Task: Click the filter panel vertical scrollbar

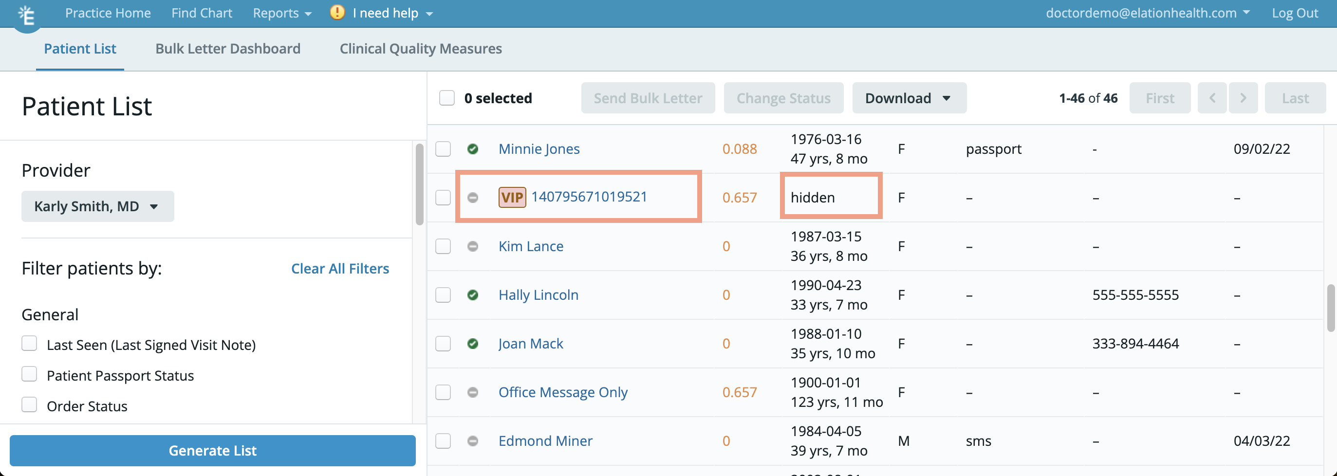Action: 419,185
